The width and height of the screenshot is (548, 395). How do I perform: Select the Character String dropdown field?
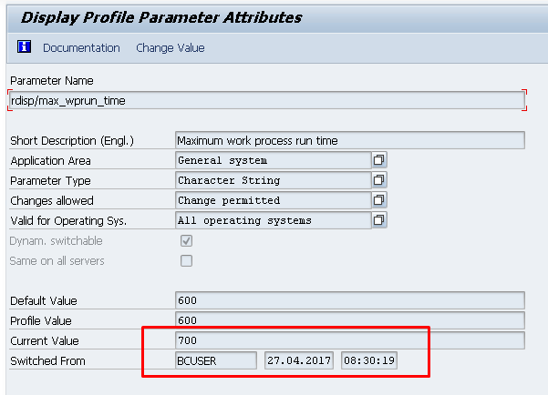274,180
